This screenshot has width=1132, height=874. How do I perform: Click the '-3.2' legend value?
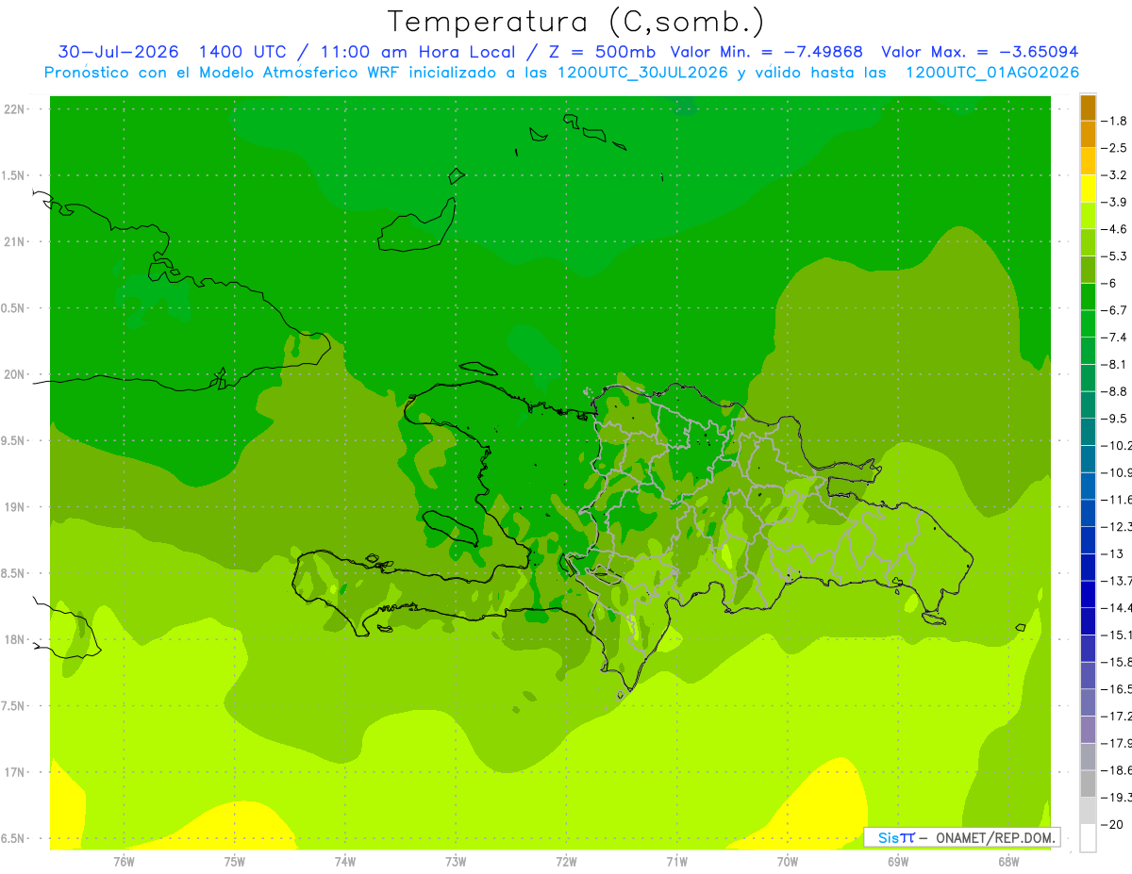tap(1114, 174)
